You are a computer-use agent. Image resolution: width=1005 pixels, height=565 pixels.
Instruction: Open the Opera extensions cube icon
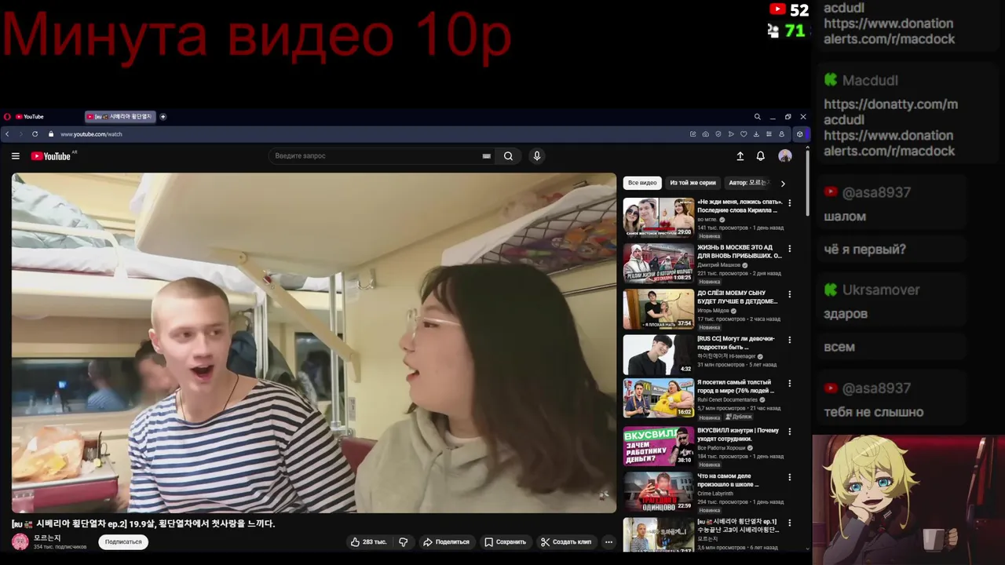(x=800, y=134)
